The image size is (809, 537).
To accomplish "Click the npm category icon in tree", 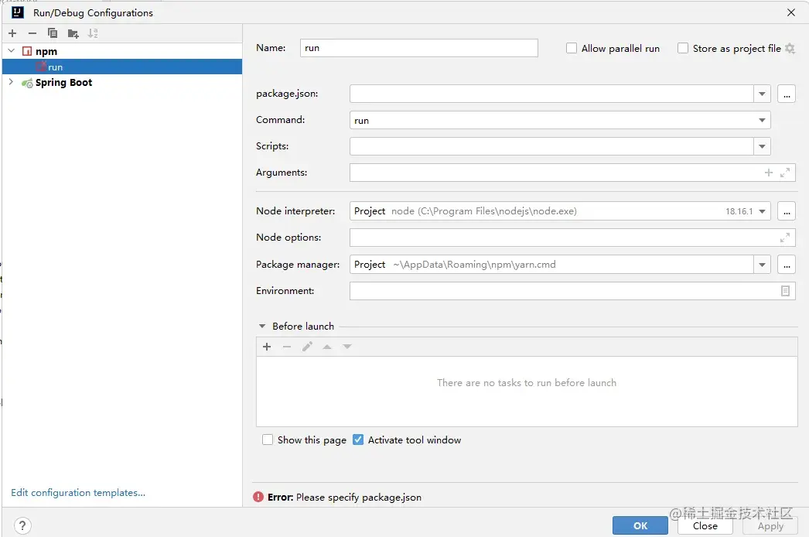I will 27,51.
